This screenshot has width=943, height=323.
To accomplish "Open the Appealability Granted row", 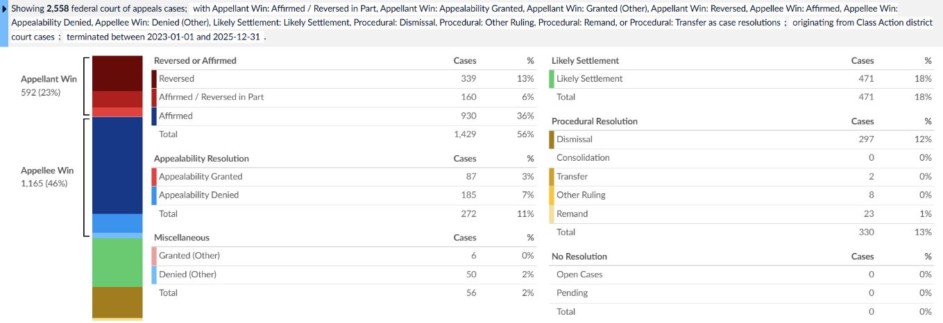I will click(201, 177).
